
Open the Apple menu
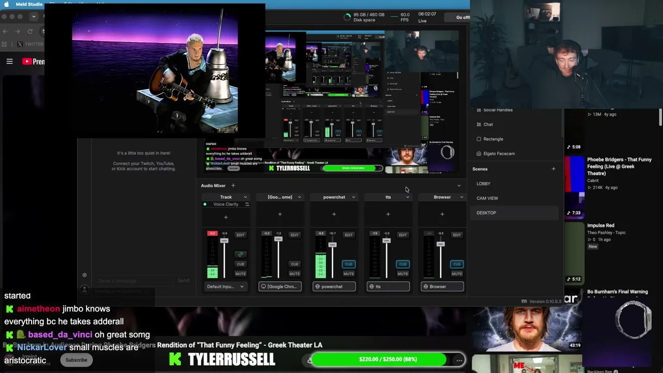click(x=6, y=4)
